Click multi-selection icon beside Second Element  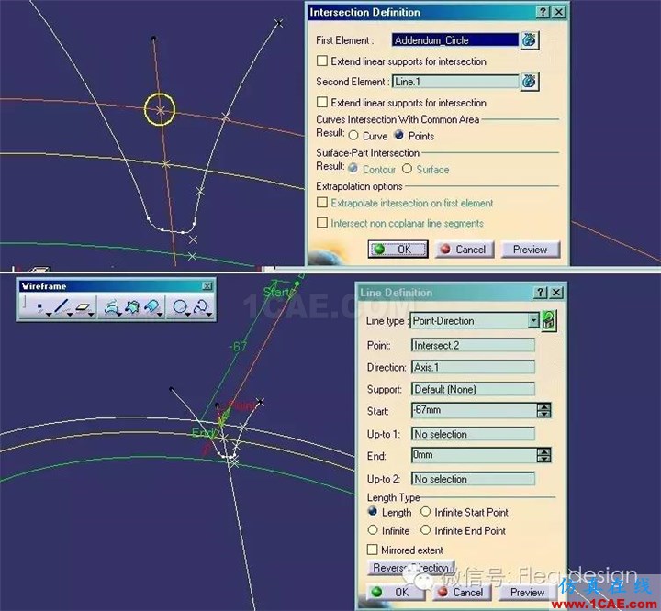(x=529, y=81)
